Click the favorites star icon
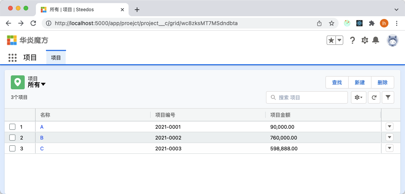This screenshot has height=194, width=405. point(331,40)
